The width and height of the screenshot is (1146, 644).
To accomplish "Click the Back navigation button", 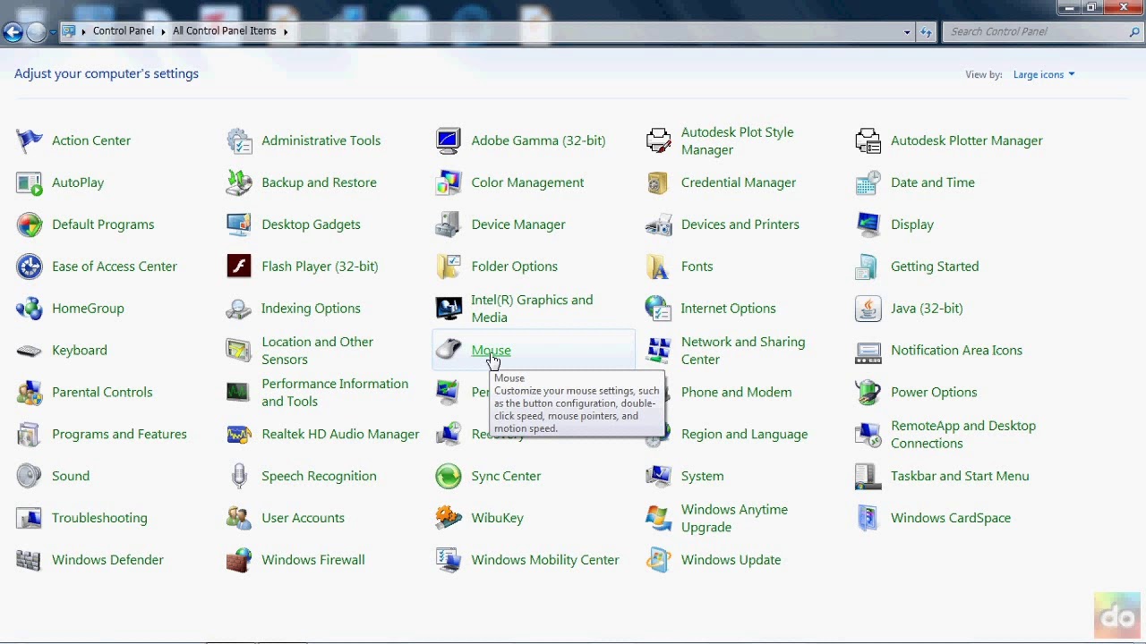I will [13, 32].
